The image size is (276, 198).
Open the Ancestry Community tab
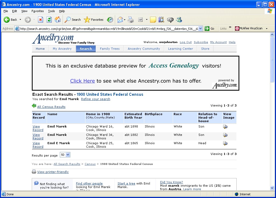144,49
